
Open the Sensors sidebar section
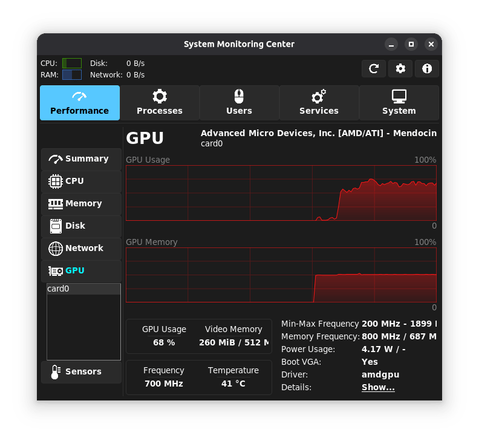click(81, 372)
